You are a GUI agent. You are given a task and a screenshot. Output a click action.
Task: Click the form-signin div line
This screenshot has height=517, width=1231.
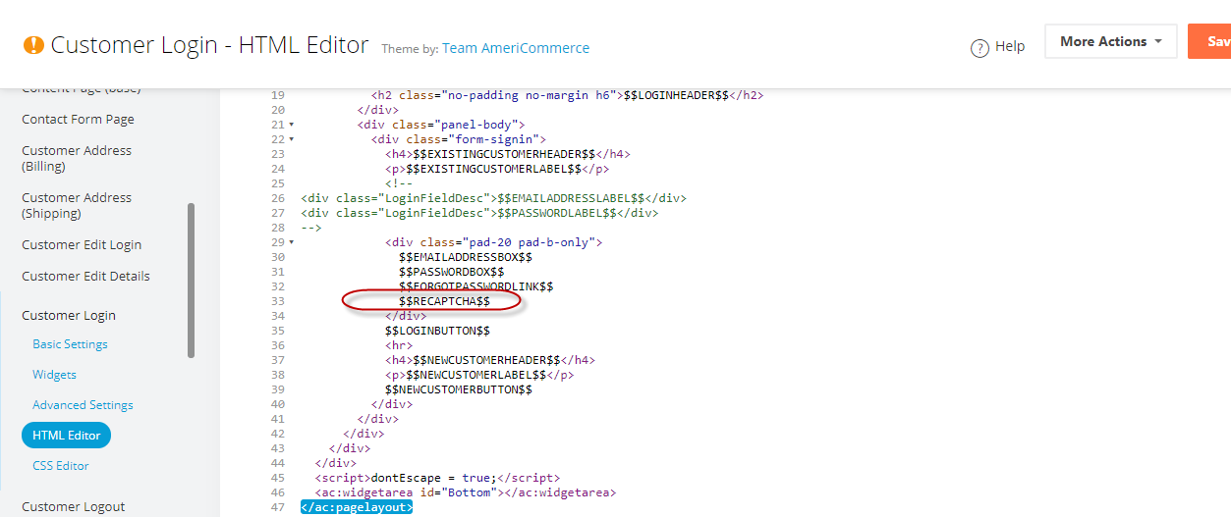click(458, 139)
